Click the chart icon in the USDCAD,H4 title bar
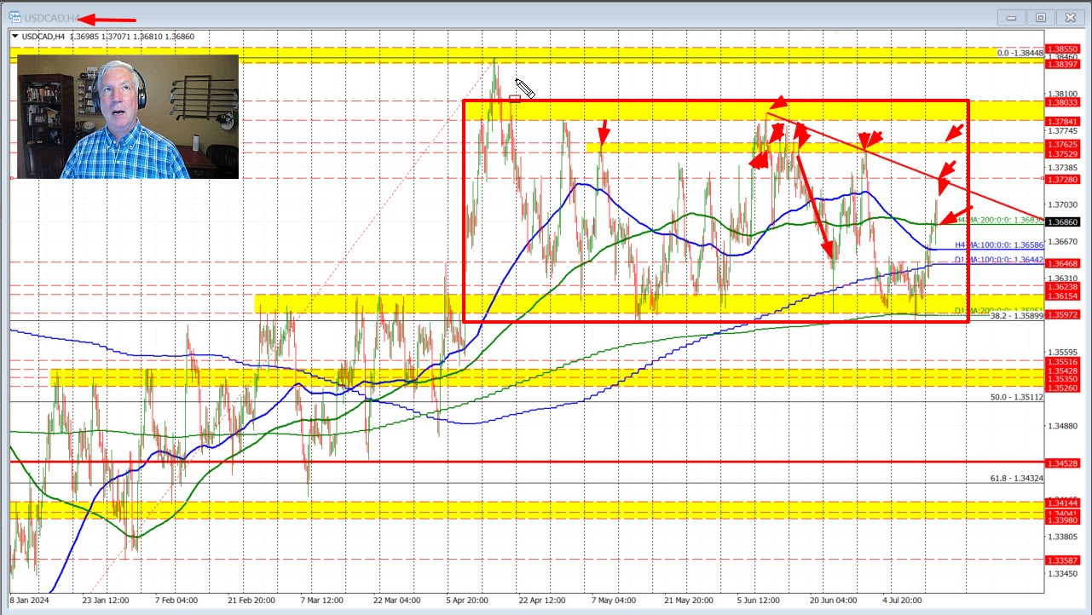This screenshot has width=1092, height=615. coord(13,17)
